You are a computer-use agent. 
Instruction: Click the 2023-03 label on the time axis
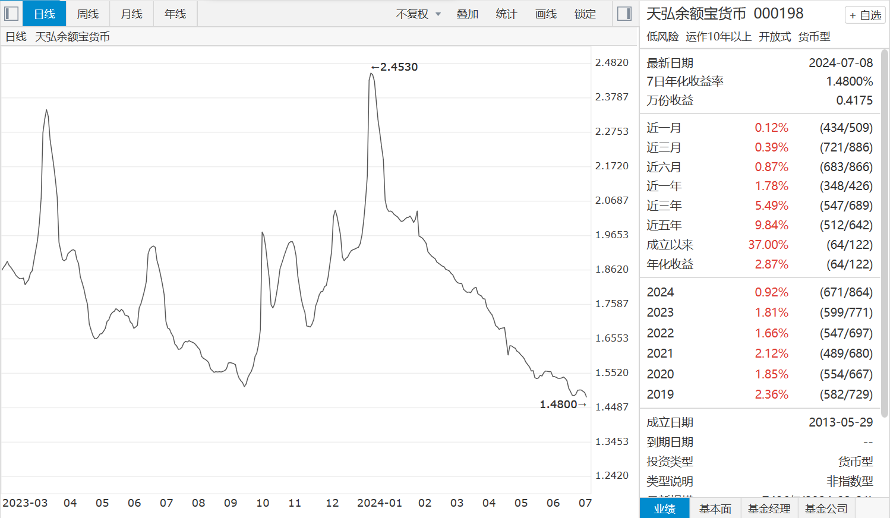point(25,503)
